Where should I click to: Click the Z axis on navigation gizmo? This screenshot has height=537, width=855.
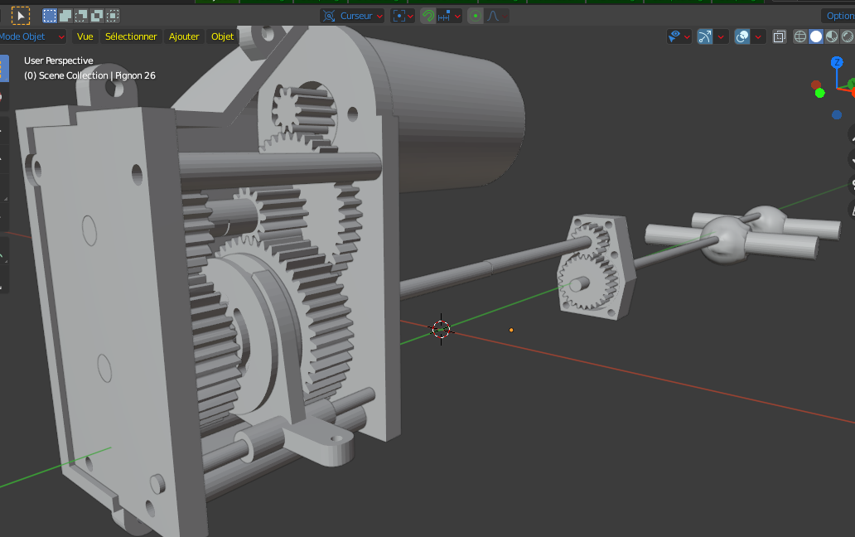click(836, 63)
